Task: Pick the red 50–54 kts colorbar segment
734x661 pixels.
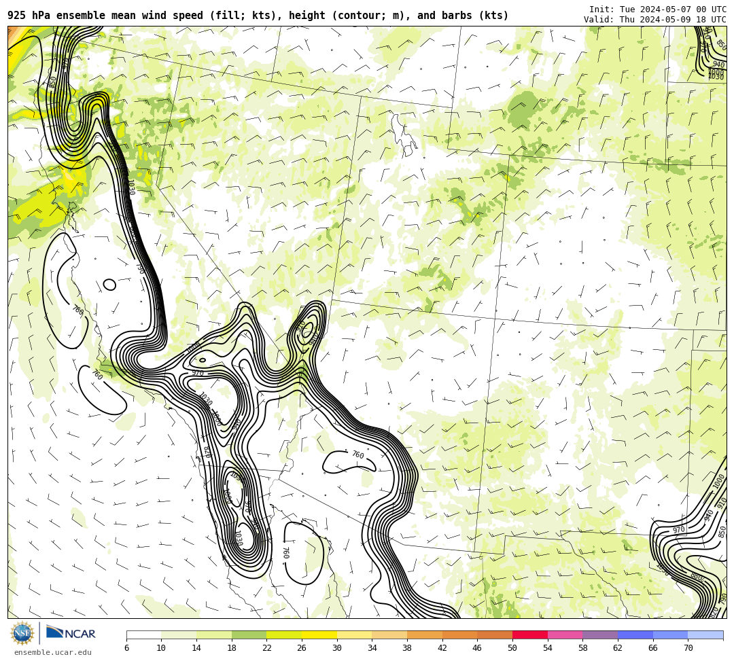Action: 530,635
